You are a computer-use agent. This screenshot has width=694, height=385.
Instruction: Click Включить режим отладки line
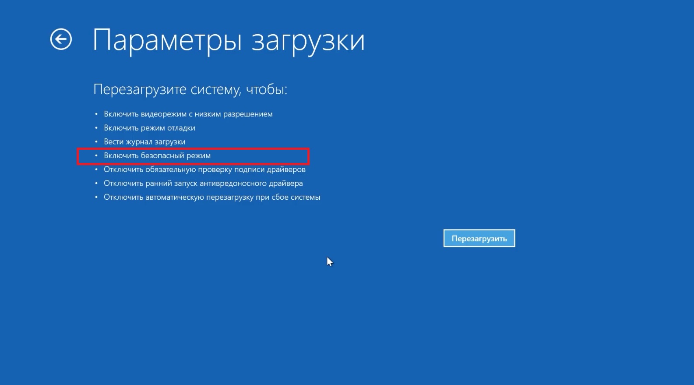(x=149, y=128)
